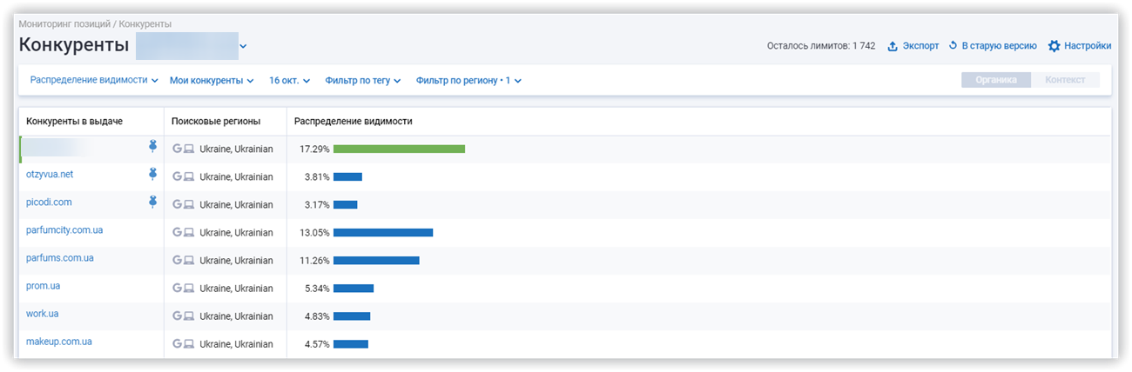Viewport: 1132px width, 372px height.
Task: Click the green 17.29% visibility bar
Action: 399,149
